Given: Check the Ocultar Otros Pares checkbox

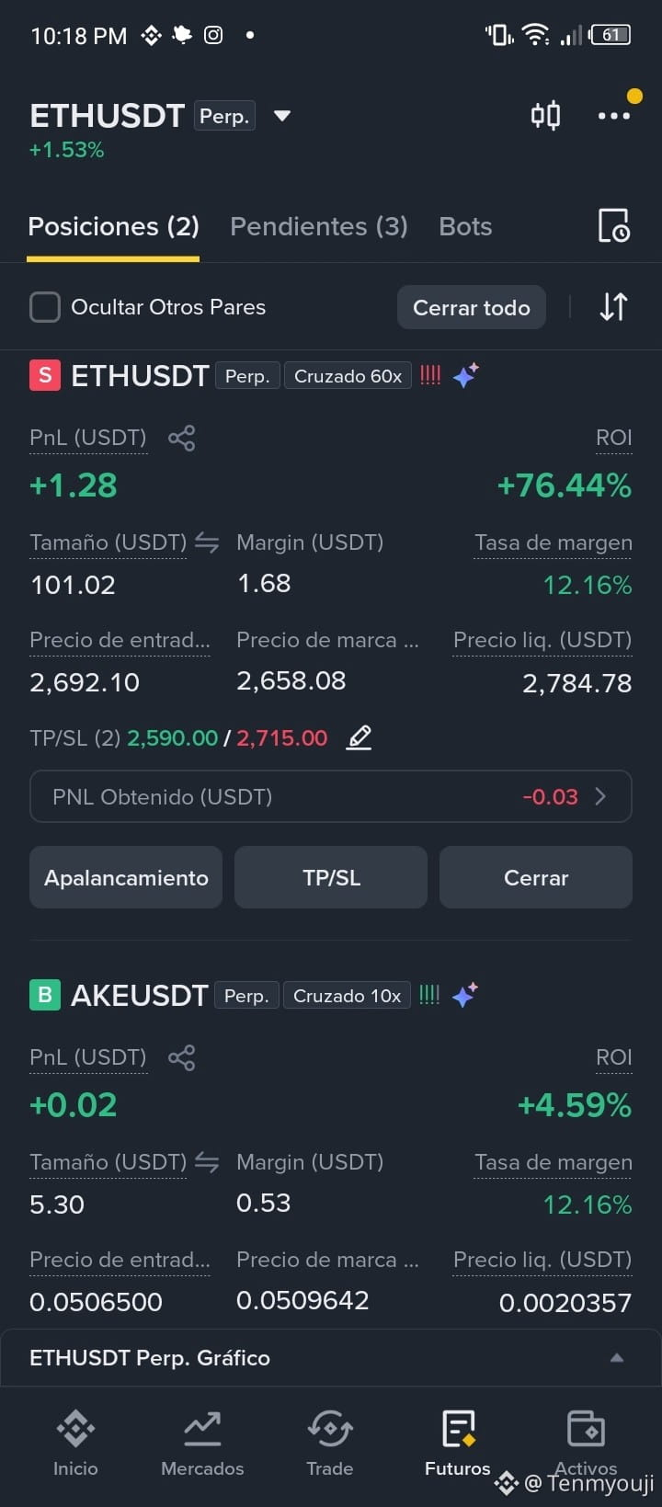Looking at the screenshot, I should tap(45, 307).
